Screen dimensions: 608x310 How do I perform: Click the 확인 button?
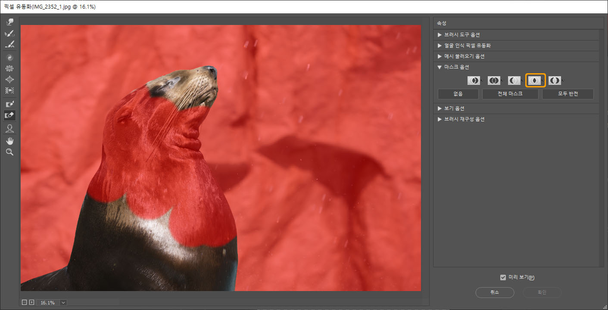click(x=542, y=292)
